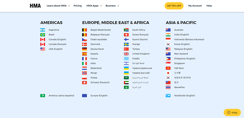Click the Worldwide map icon
The image size is (244, 118).
pyautogui.click(x=168, y=96)
